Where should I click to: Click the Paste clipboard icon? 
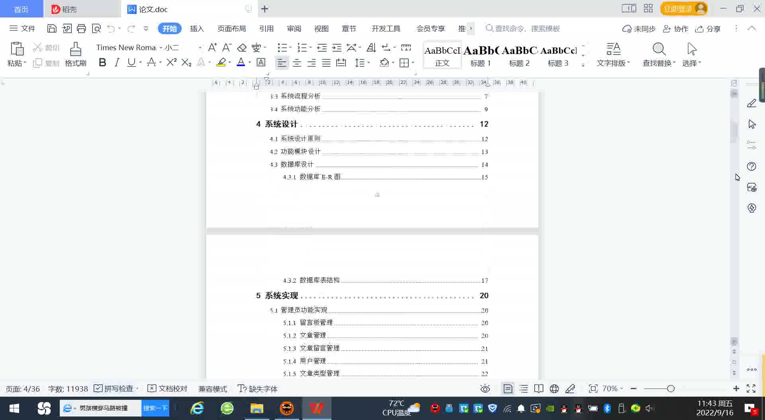17,49
